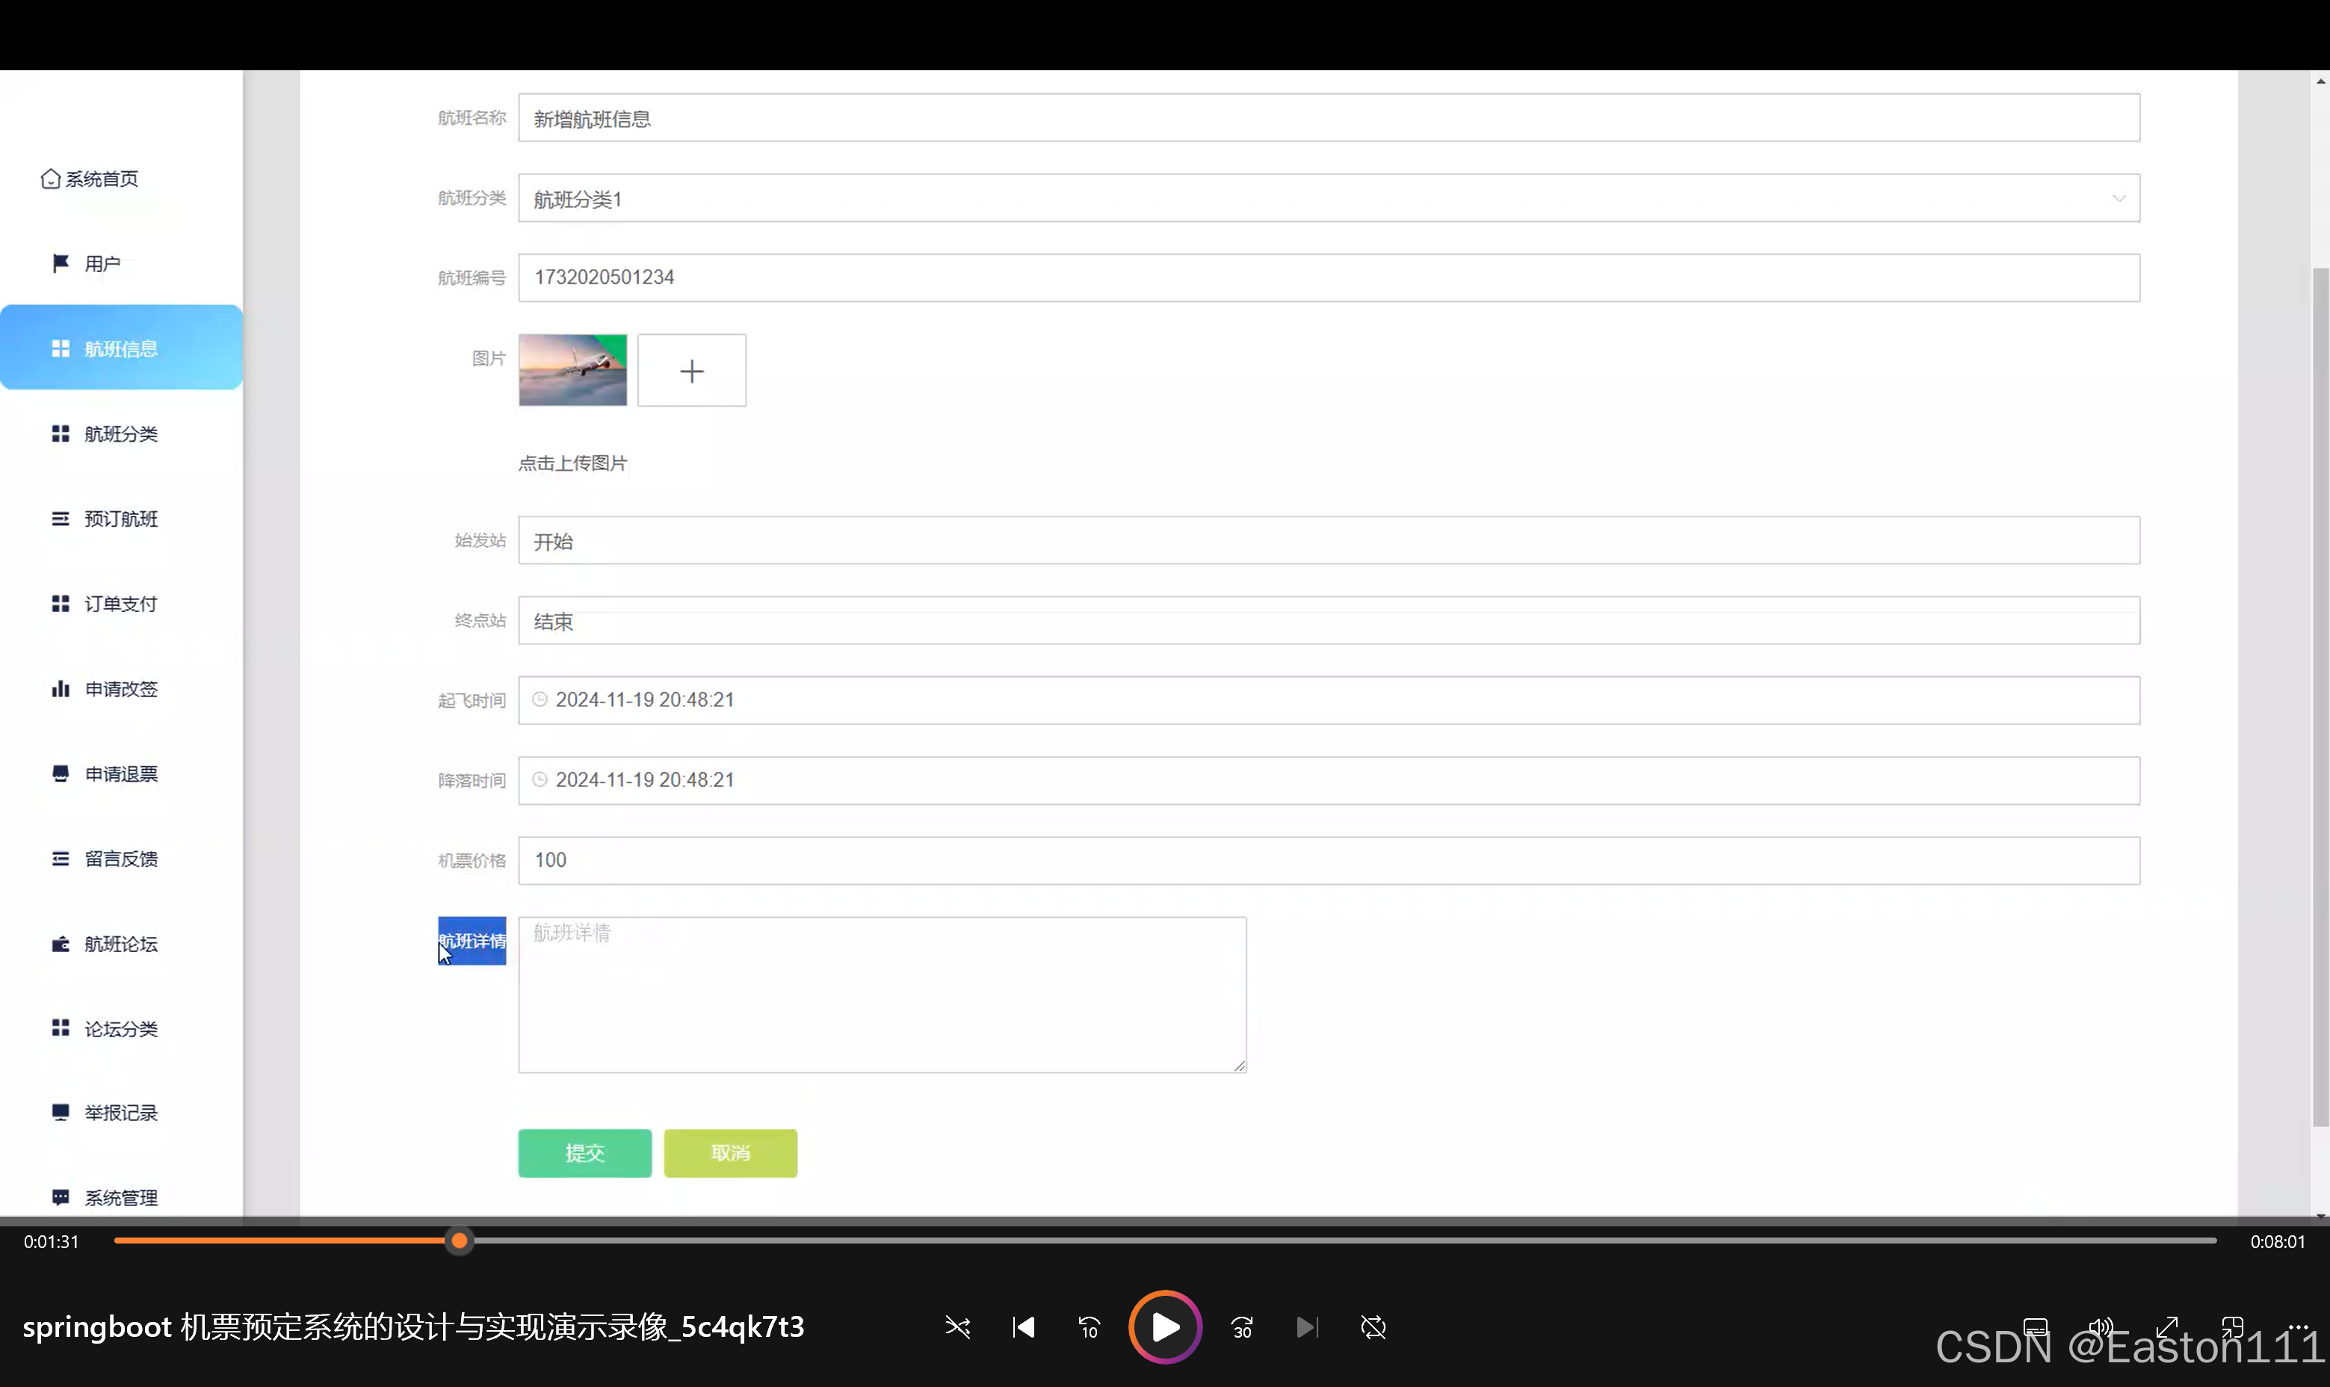Screen dimensions: 2330x1387
Task: Open the 起飞时间 datetime picker
Action: (x=1329, y=700)
